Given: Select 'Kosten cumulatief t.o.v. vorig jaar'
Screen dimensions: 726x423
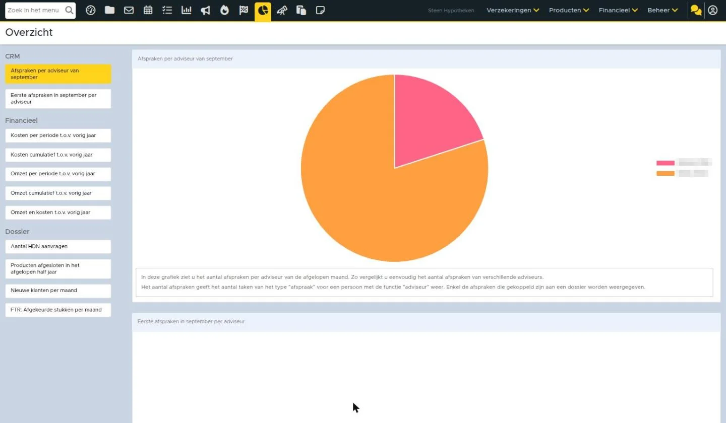Looking at the screenshot, I should [x=58, y=155].
